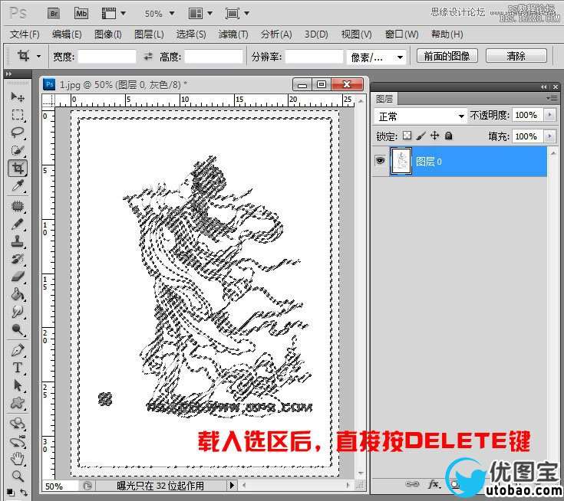Open the Layers panel options menu
Viewport: 564px width, 501px height.
click(552, 98)
